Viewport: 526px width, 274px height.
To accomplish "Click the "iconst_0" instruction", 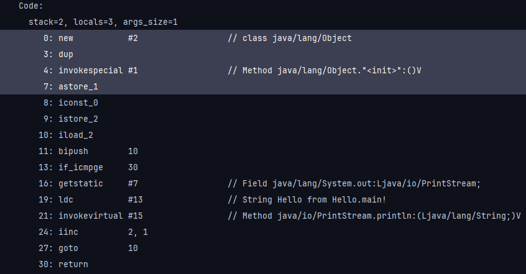I will [78, 103].
